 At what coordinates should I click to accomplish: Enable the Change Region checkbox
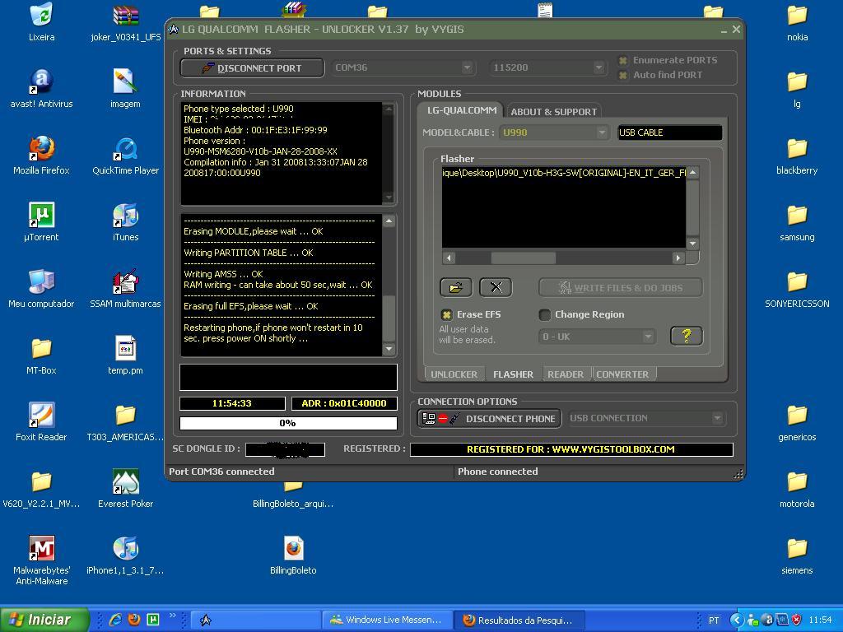(545, 314)
